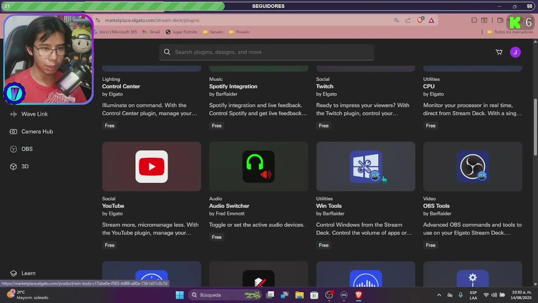Click the microphone icon in system tray
This screenshot has height=303, width=538.
(461, 295)
